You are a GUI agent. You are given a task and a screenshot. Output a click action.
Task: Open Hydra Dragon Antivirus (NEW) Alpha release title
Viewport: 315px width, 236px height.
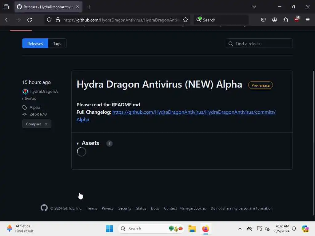click(x=159, y=84)
